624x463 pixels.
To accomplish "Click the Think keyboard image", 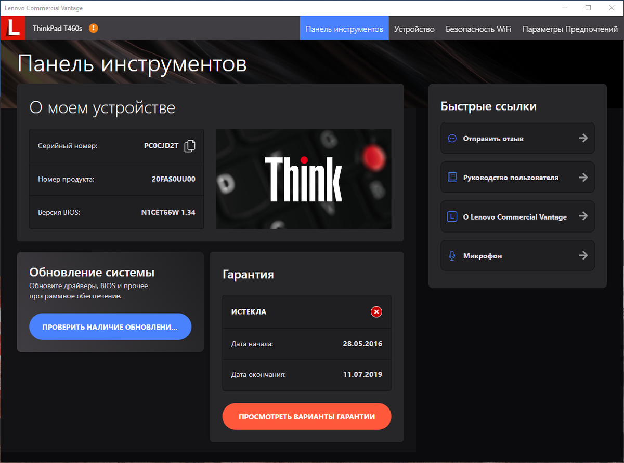I will pos(304,179).
